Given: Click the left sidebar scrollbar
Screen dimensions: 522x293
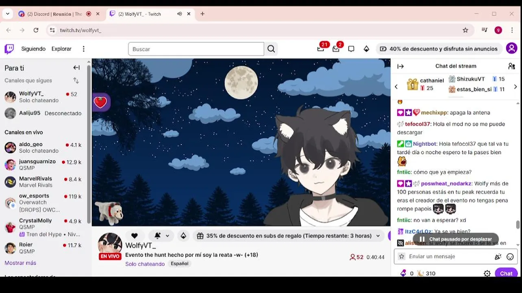Looking at the screenshot, I should point(89,144).
